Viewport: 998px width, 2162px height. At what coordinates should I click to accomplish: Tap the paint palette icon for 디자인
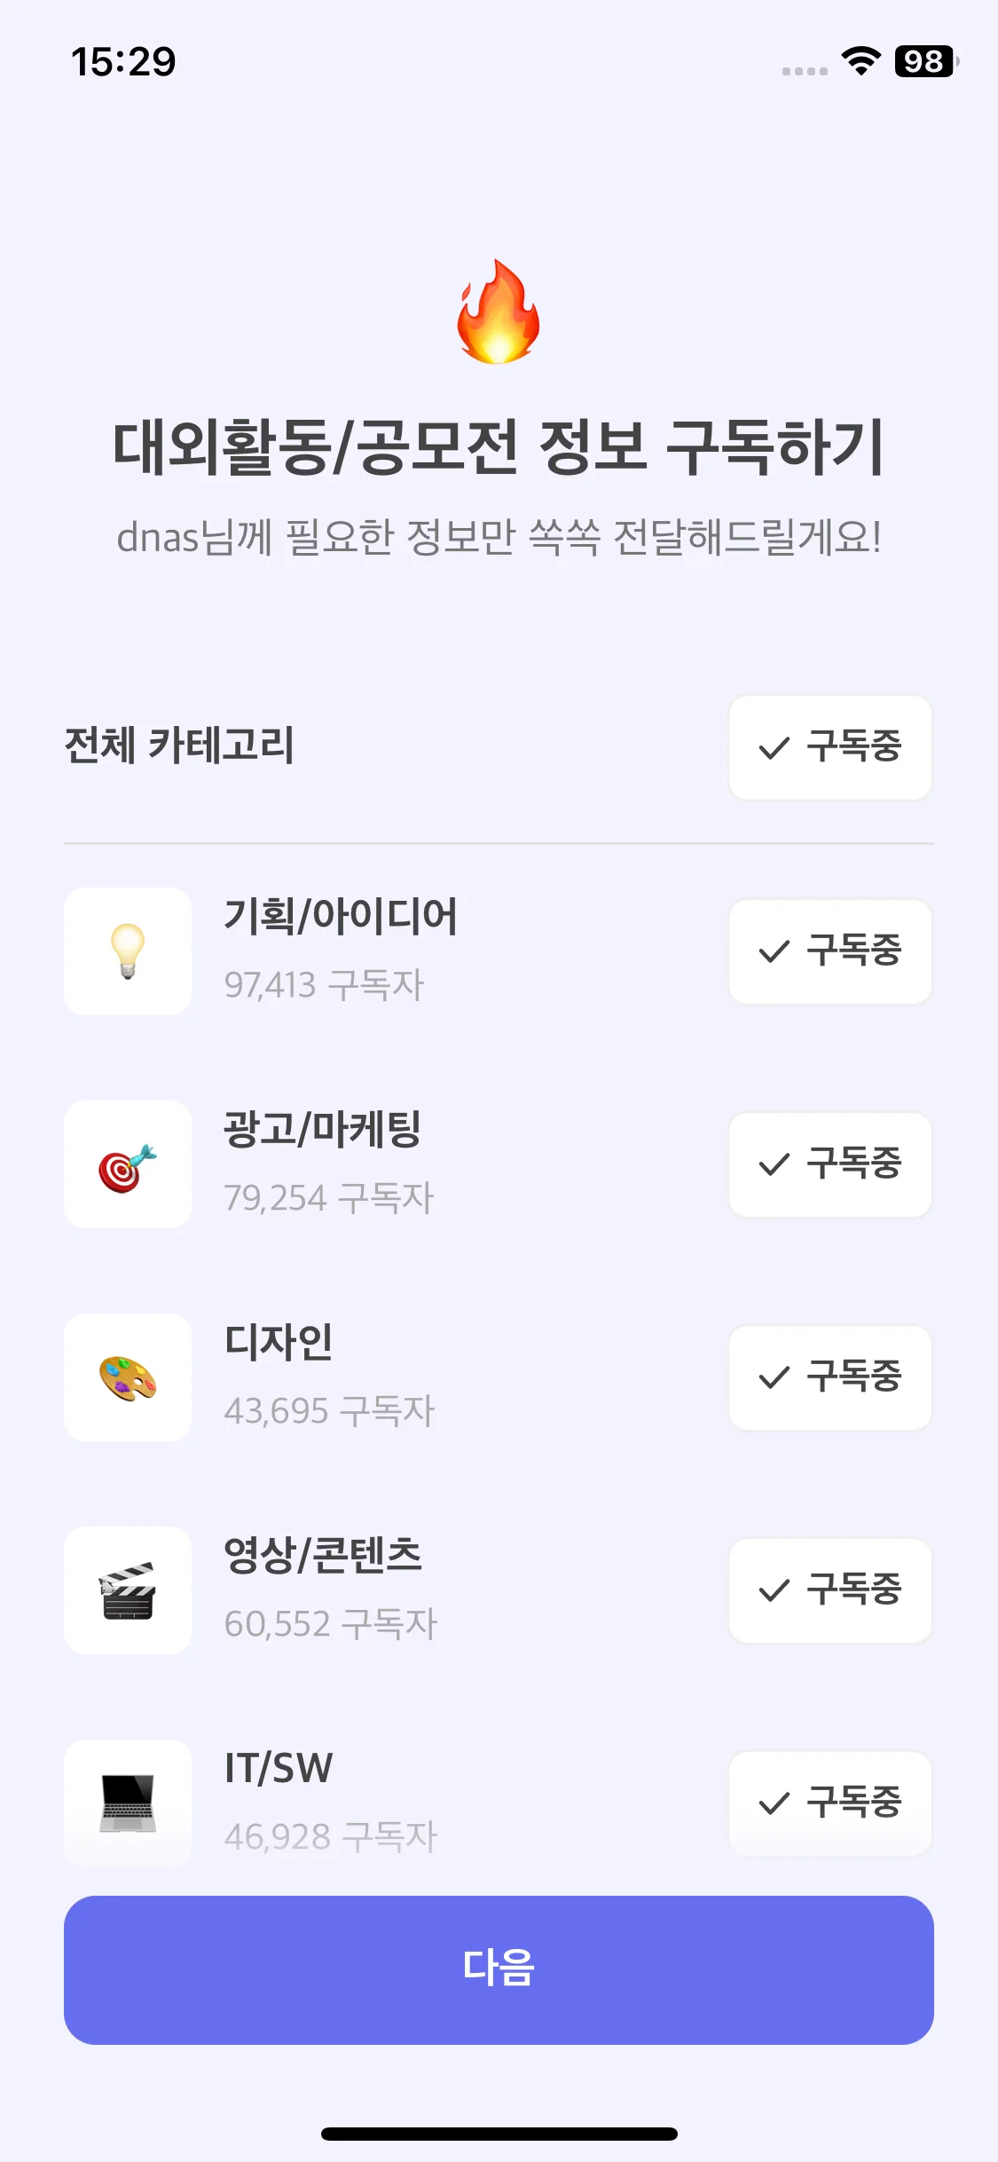tap(128, 1377)
